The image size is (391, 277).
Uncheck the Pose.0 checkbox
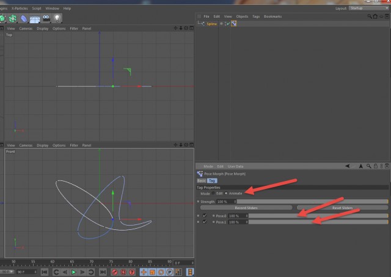(x=205, y=215)
